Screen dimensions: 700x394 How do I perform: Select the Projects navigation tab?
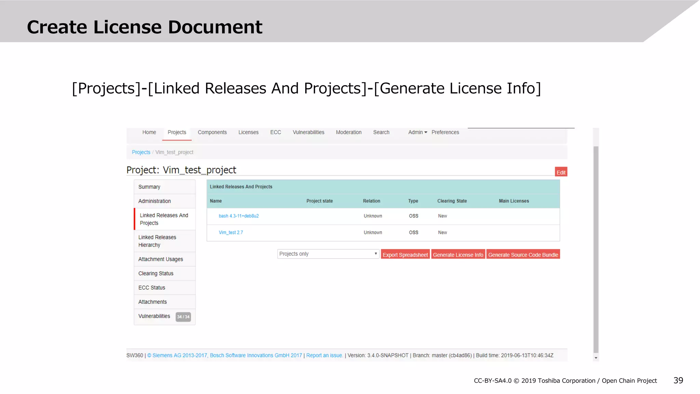[x=177, y=132]
